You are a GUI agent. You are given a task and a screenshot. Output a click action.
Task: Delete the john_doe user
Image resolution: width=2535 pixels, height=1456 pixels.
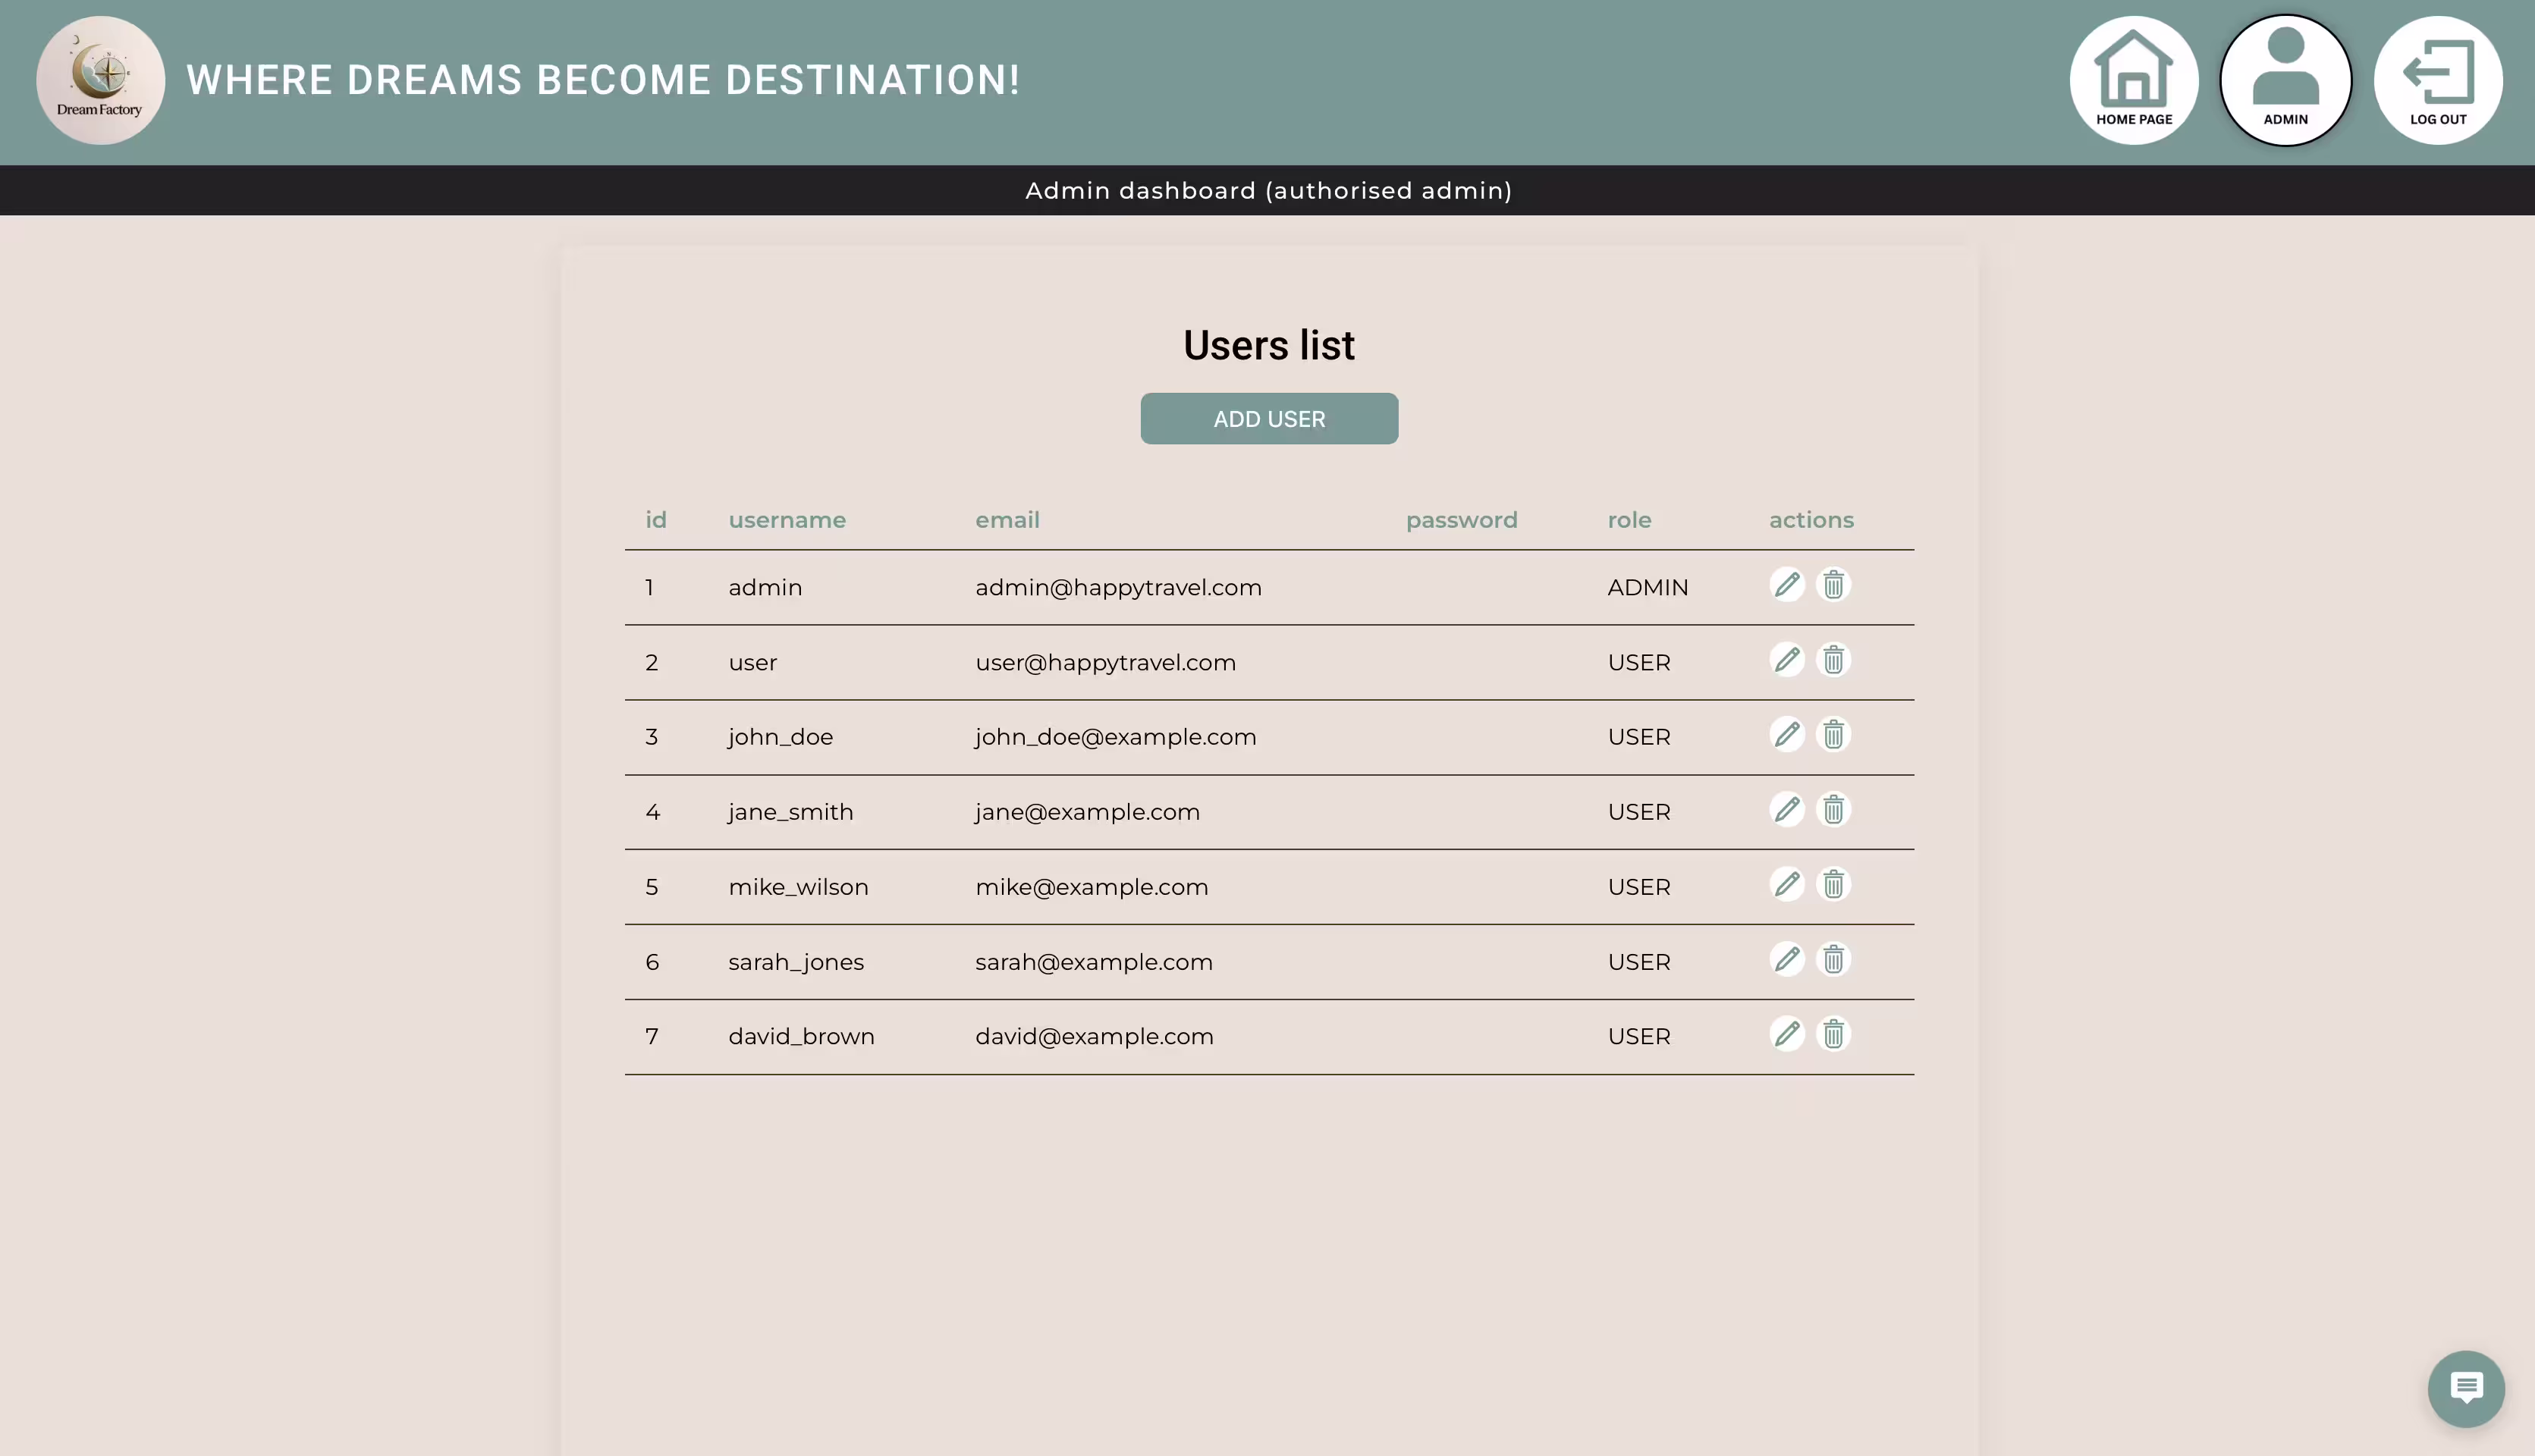[x=1833, y=735]
